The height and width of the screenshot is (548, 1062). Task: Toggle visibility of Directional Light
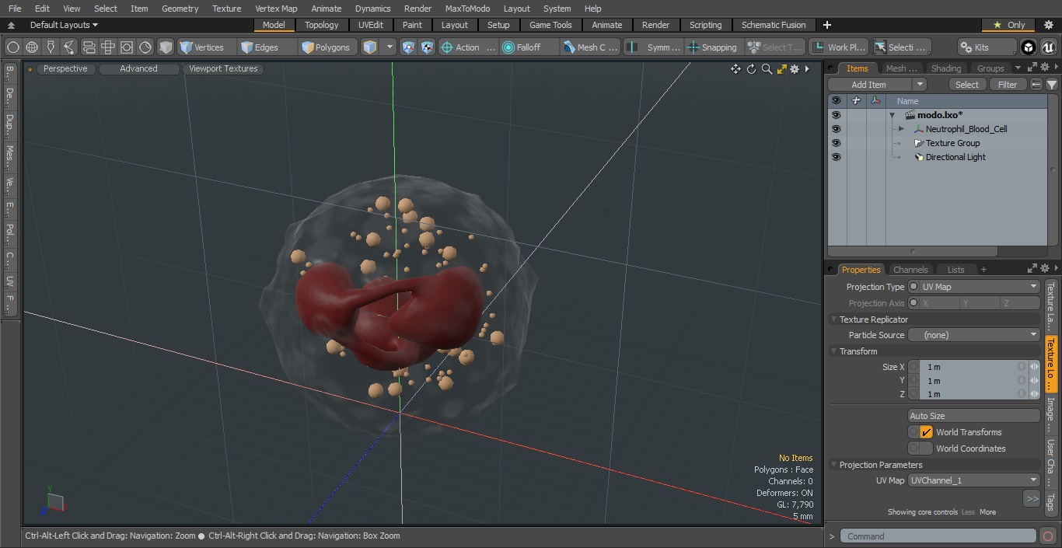[x=836, y=157]
